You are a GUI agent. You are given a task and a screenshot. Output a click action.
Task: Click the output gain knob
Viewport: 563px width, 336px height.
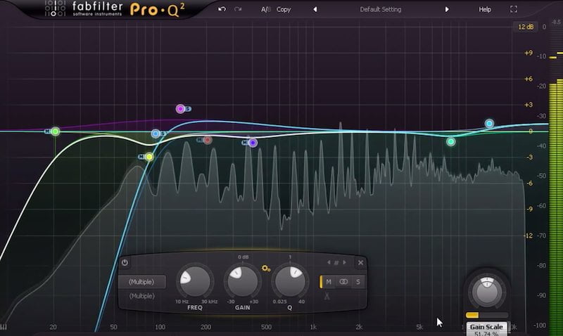[x=487, y=292]
